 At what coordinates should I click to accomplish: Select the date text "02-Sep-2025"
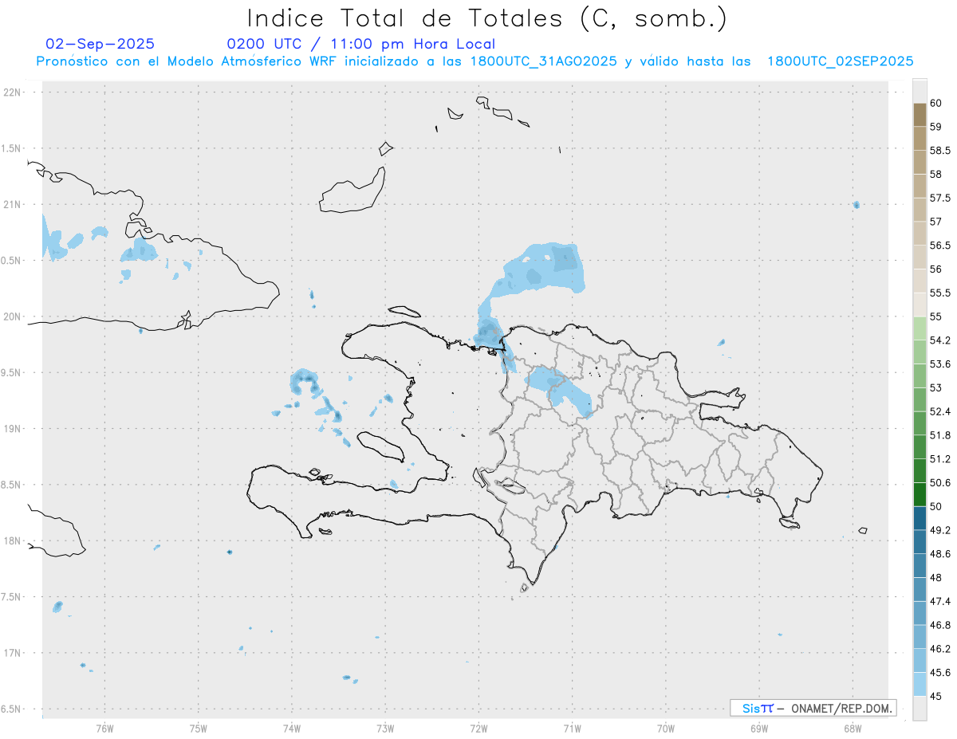pyautogui.click(x=100, y=44)
